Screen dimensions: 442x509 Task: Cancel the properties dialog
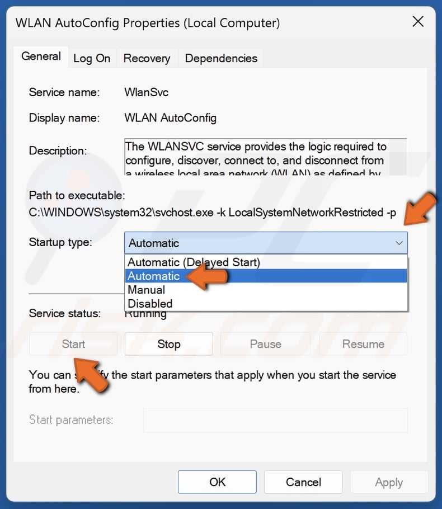pyautogui.click(x=303, y=482)
